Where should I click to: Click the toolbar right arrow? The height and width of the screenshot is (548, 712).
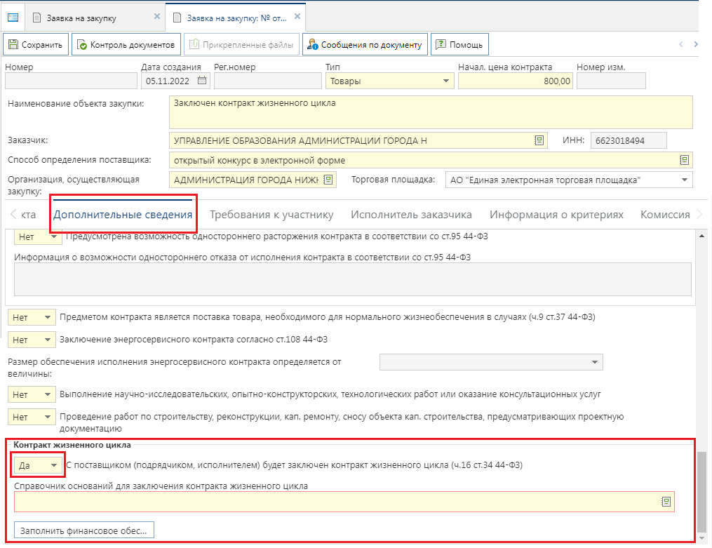(696, 44)
